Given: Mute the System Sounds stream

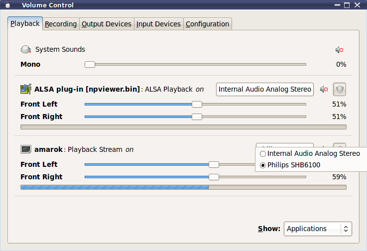Looking at the screenshot, I should click(x=339, y=50).
